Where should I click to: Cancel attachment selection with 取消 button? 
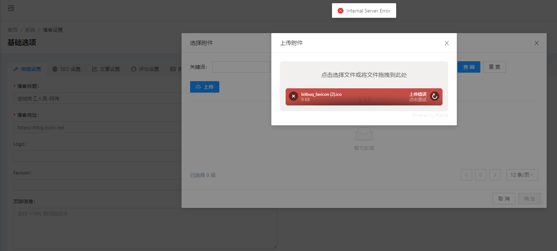pyautogui.click(x=504, y=199)
